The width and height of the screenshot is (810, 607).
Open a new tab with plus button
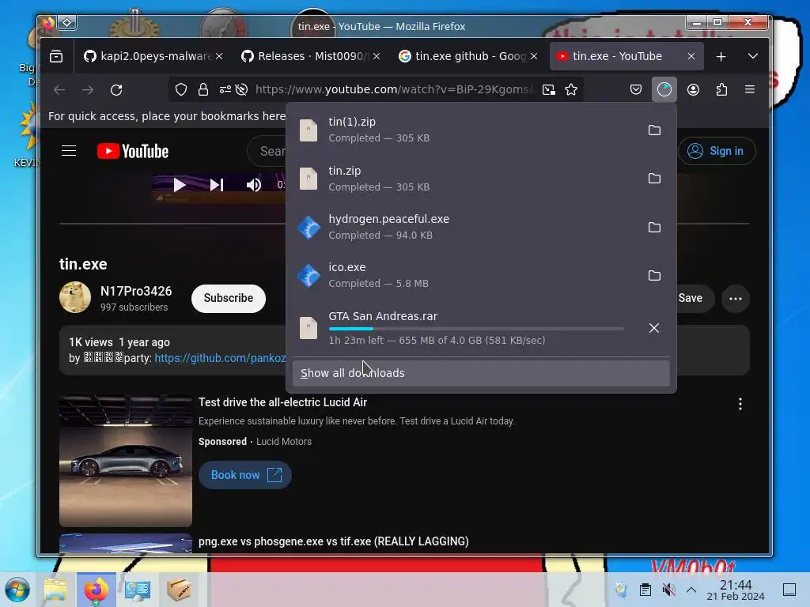coord(721,56)
